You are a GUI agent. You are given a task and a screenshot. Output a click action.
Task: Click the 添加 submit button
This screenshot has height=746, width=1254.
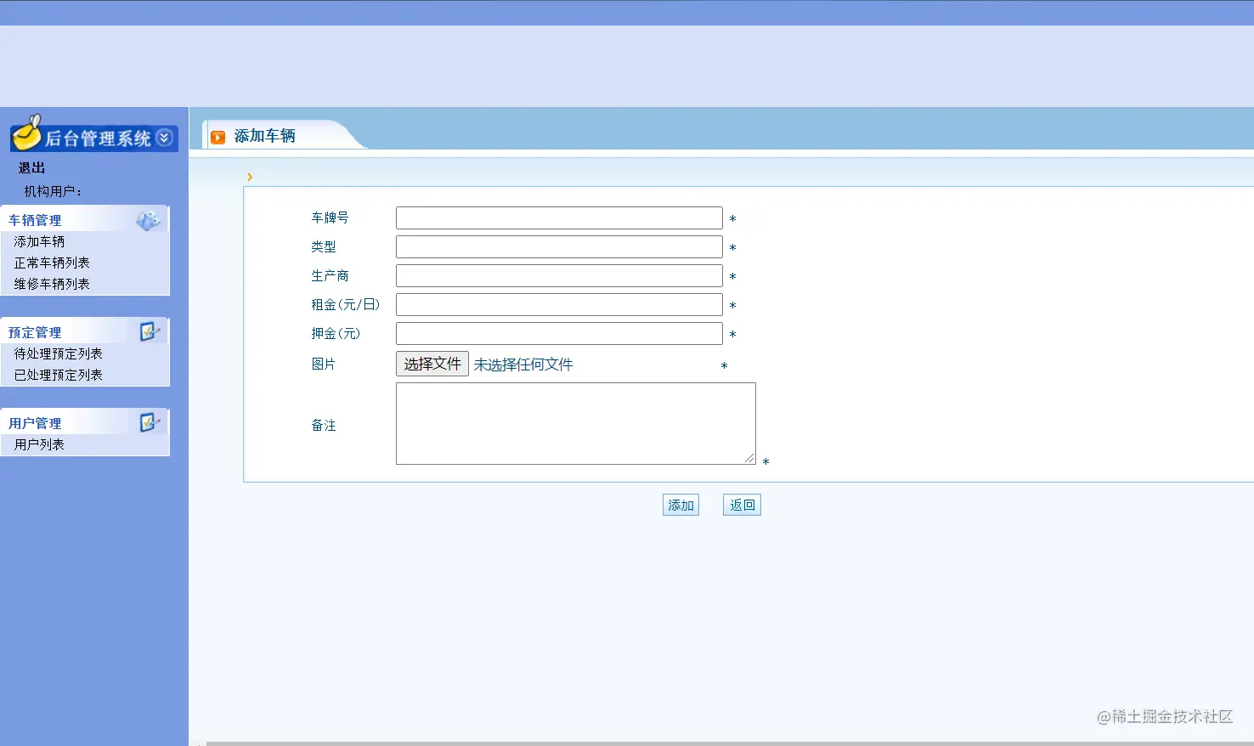click(681, 505)
